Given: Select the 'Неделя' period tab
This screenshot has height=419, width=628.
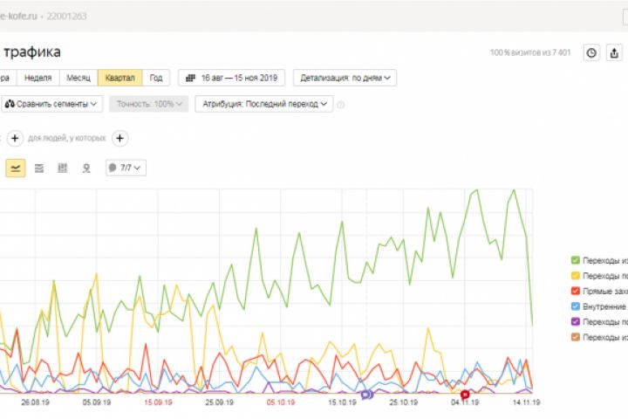Looking at the screenshot, I should coord(38,78).
